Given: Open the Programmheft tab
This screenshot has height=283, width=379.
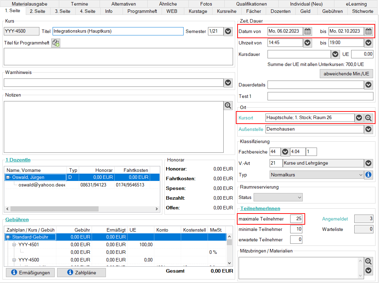Looking at the screenshot, I should (x=142, y=11).
